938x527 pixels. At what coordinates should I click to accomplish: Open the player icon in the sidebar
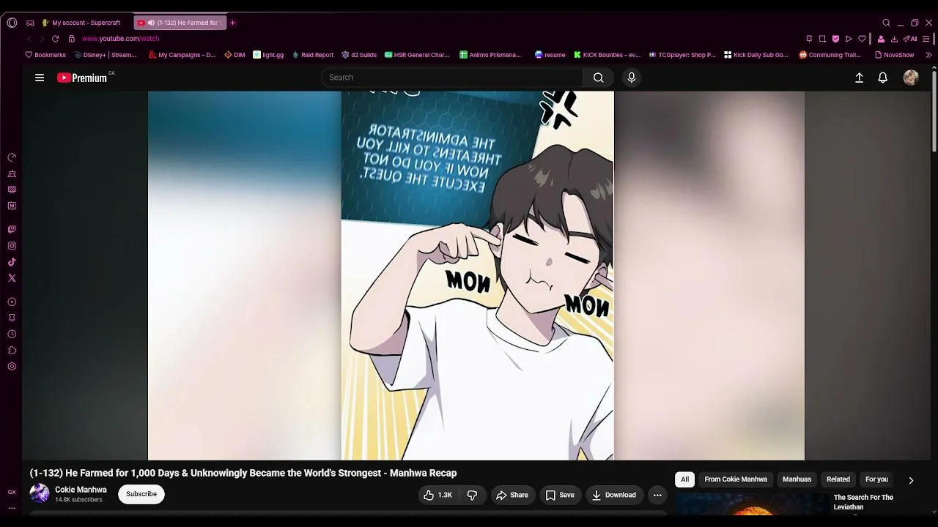click(12, 302)
